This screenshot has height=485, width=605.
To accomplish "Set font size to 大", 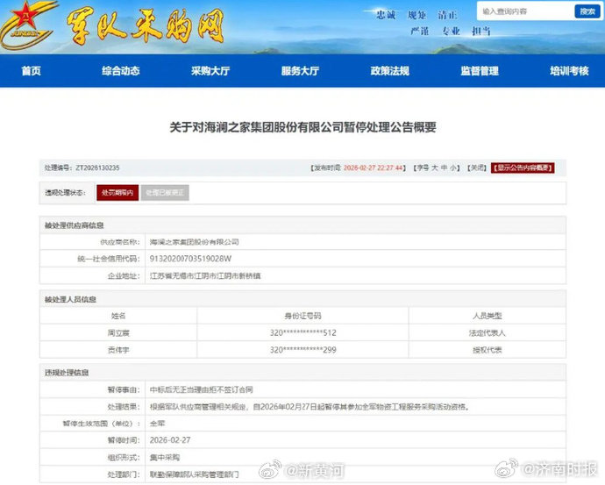I will click(434, 168).
